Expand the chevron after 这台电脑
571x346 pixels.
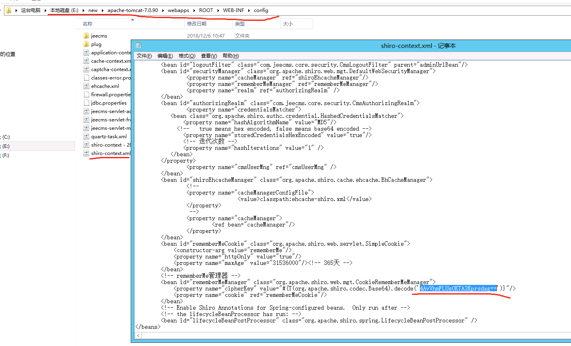46,10
